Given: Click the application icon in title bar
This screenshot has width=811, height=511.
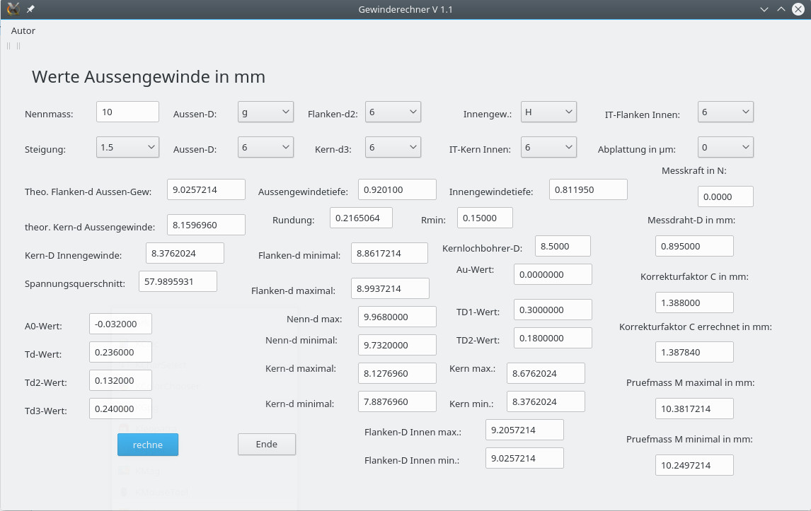Looking at the screenshot, I should pyautogui.click(x=13, y=8).
